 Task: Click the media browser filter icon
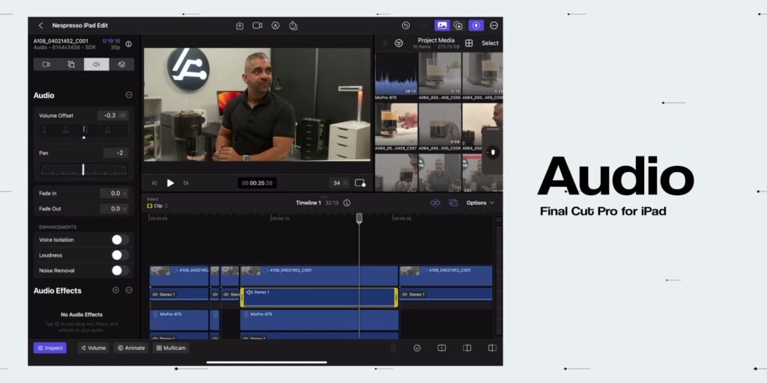coord(398,43)
